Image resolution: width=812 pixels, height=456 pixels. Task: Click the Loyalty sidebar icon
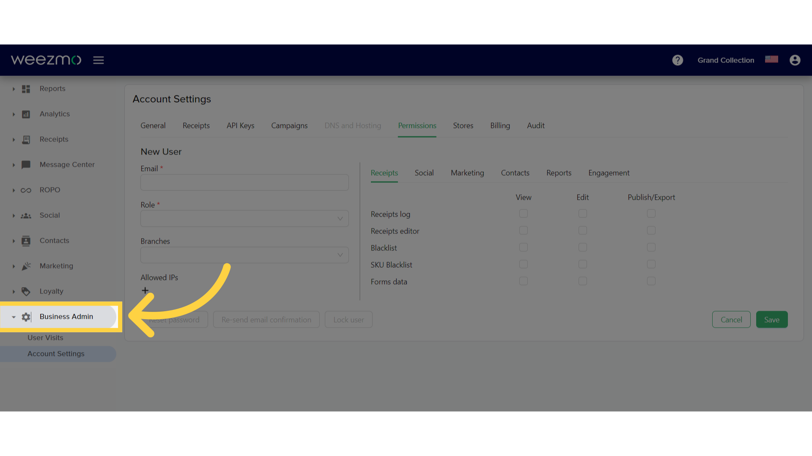coord(26,291)
